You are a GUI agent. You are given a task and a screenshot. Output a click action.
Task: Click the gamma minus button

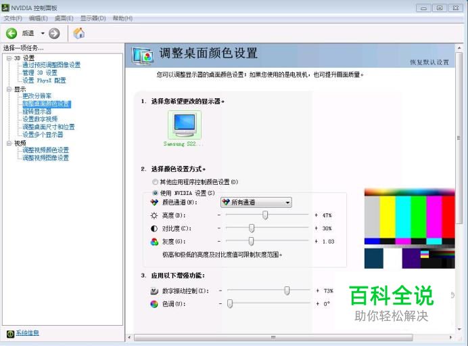(219, 241)
